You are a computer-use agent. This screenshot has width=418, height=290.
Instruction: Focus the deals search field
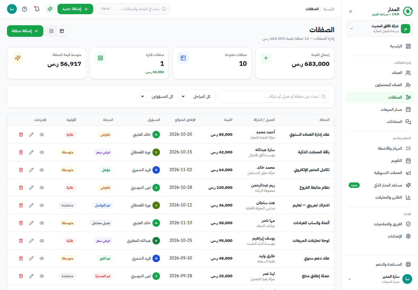click(x=274, y=97)
